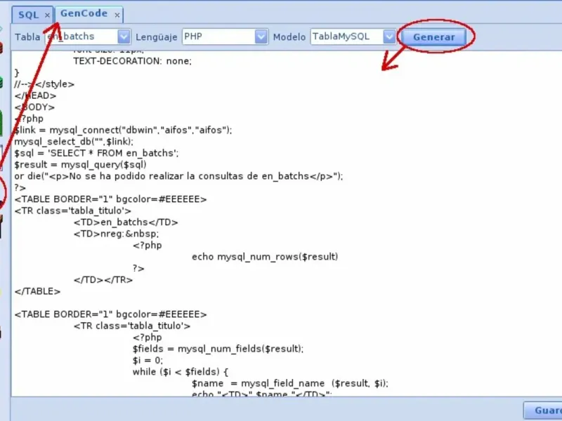
Task: Click the 'TEXT-DECORATION: none;' line
Action: tap(133, 61)
